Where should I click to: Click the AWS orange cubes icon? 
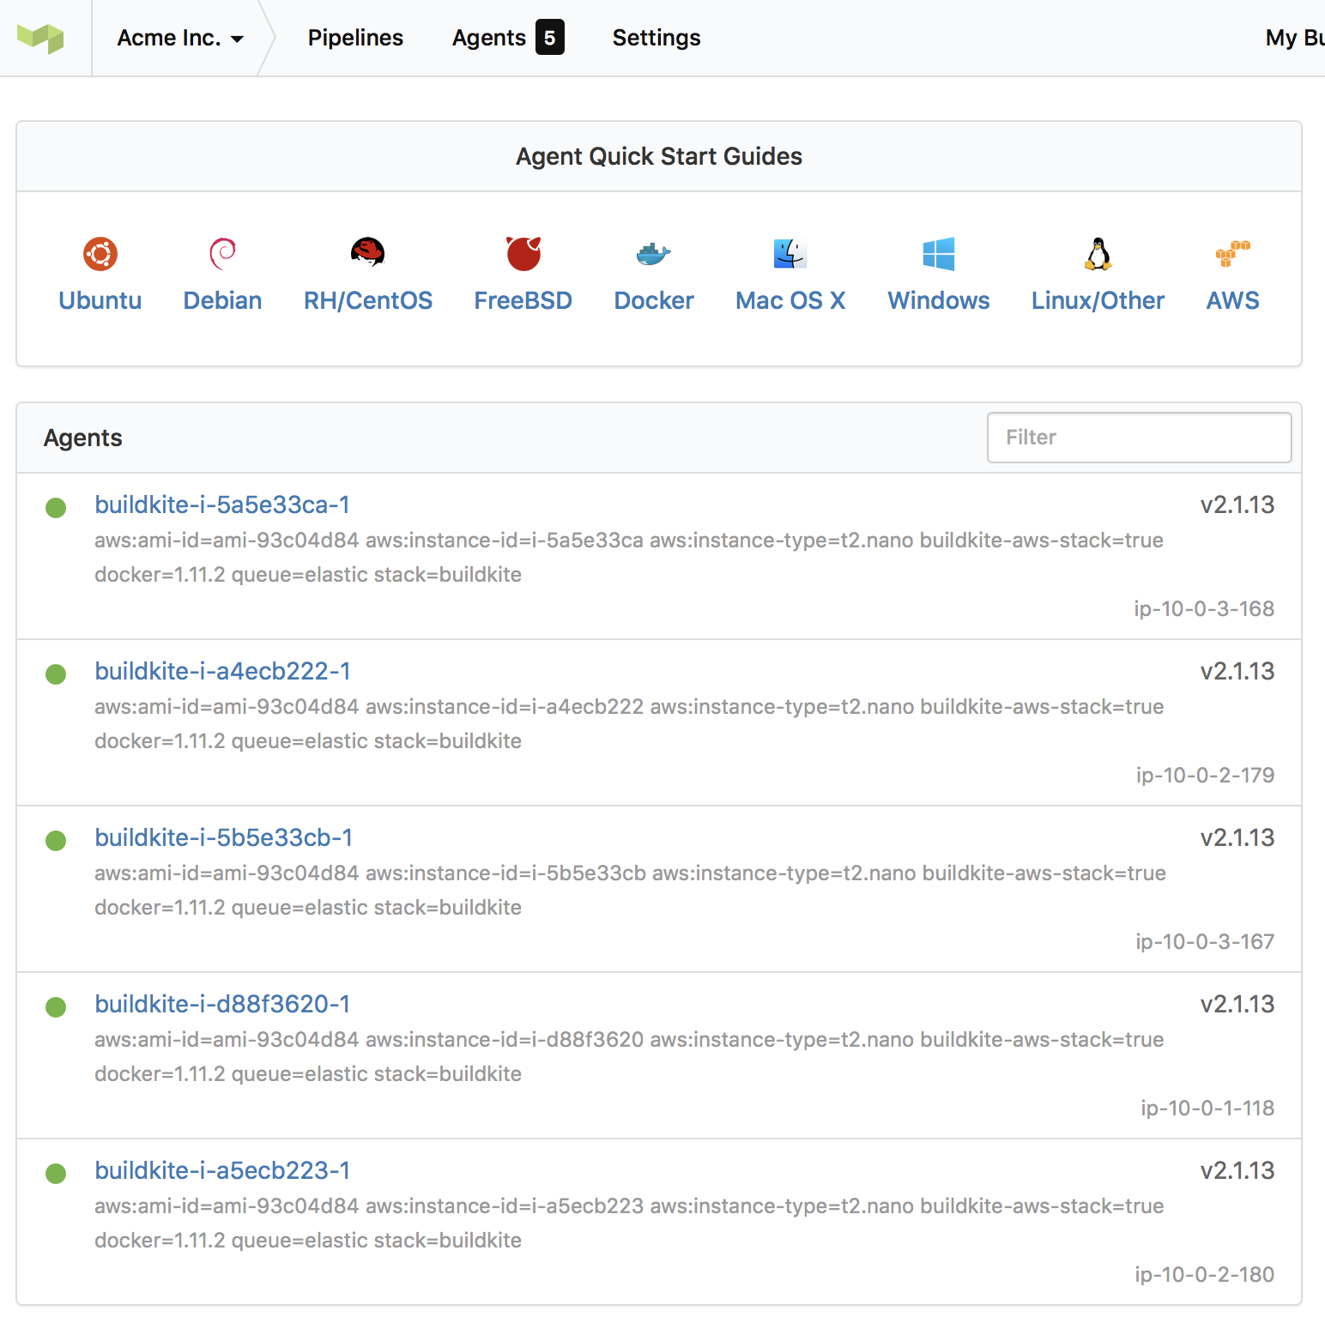click(1233, 253)
